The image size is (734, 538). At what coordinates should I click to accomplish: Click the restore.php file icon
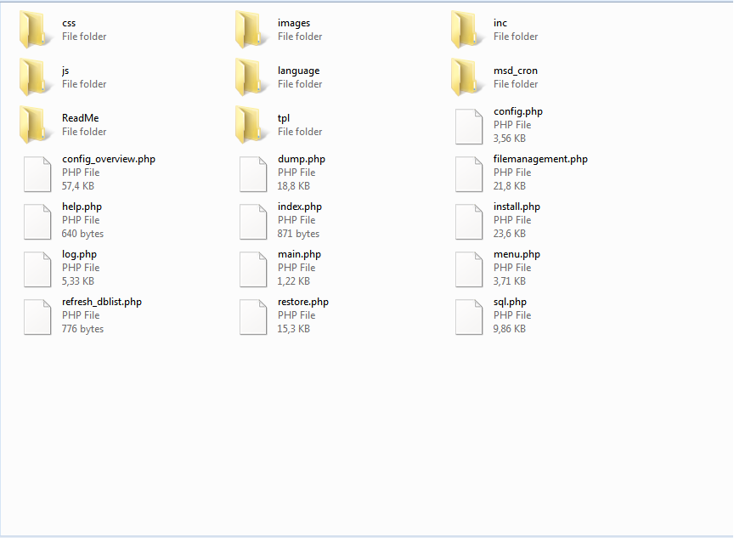coord(253,317)
